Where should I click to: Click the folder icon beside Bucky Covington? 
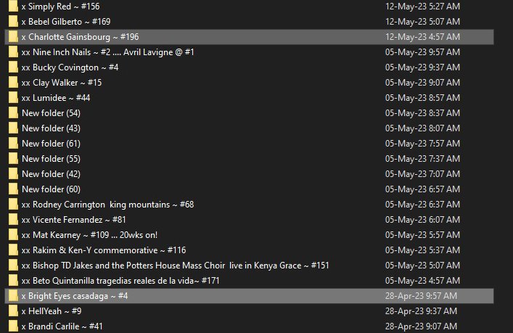pyautogui.click(x=13, y=67)
